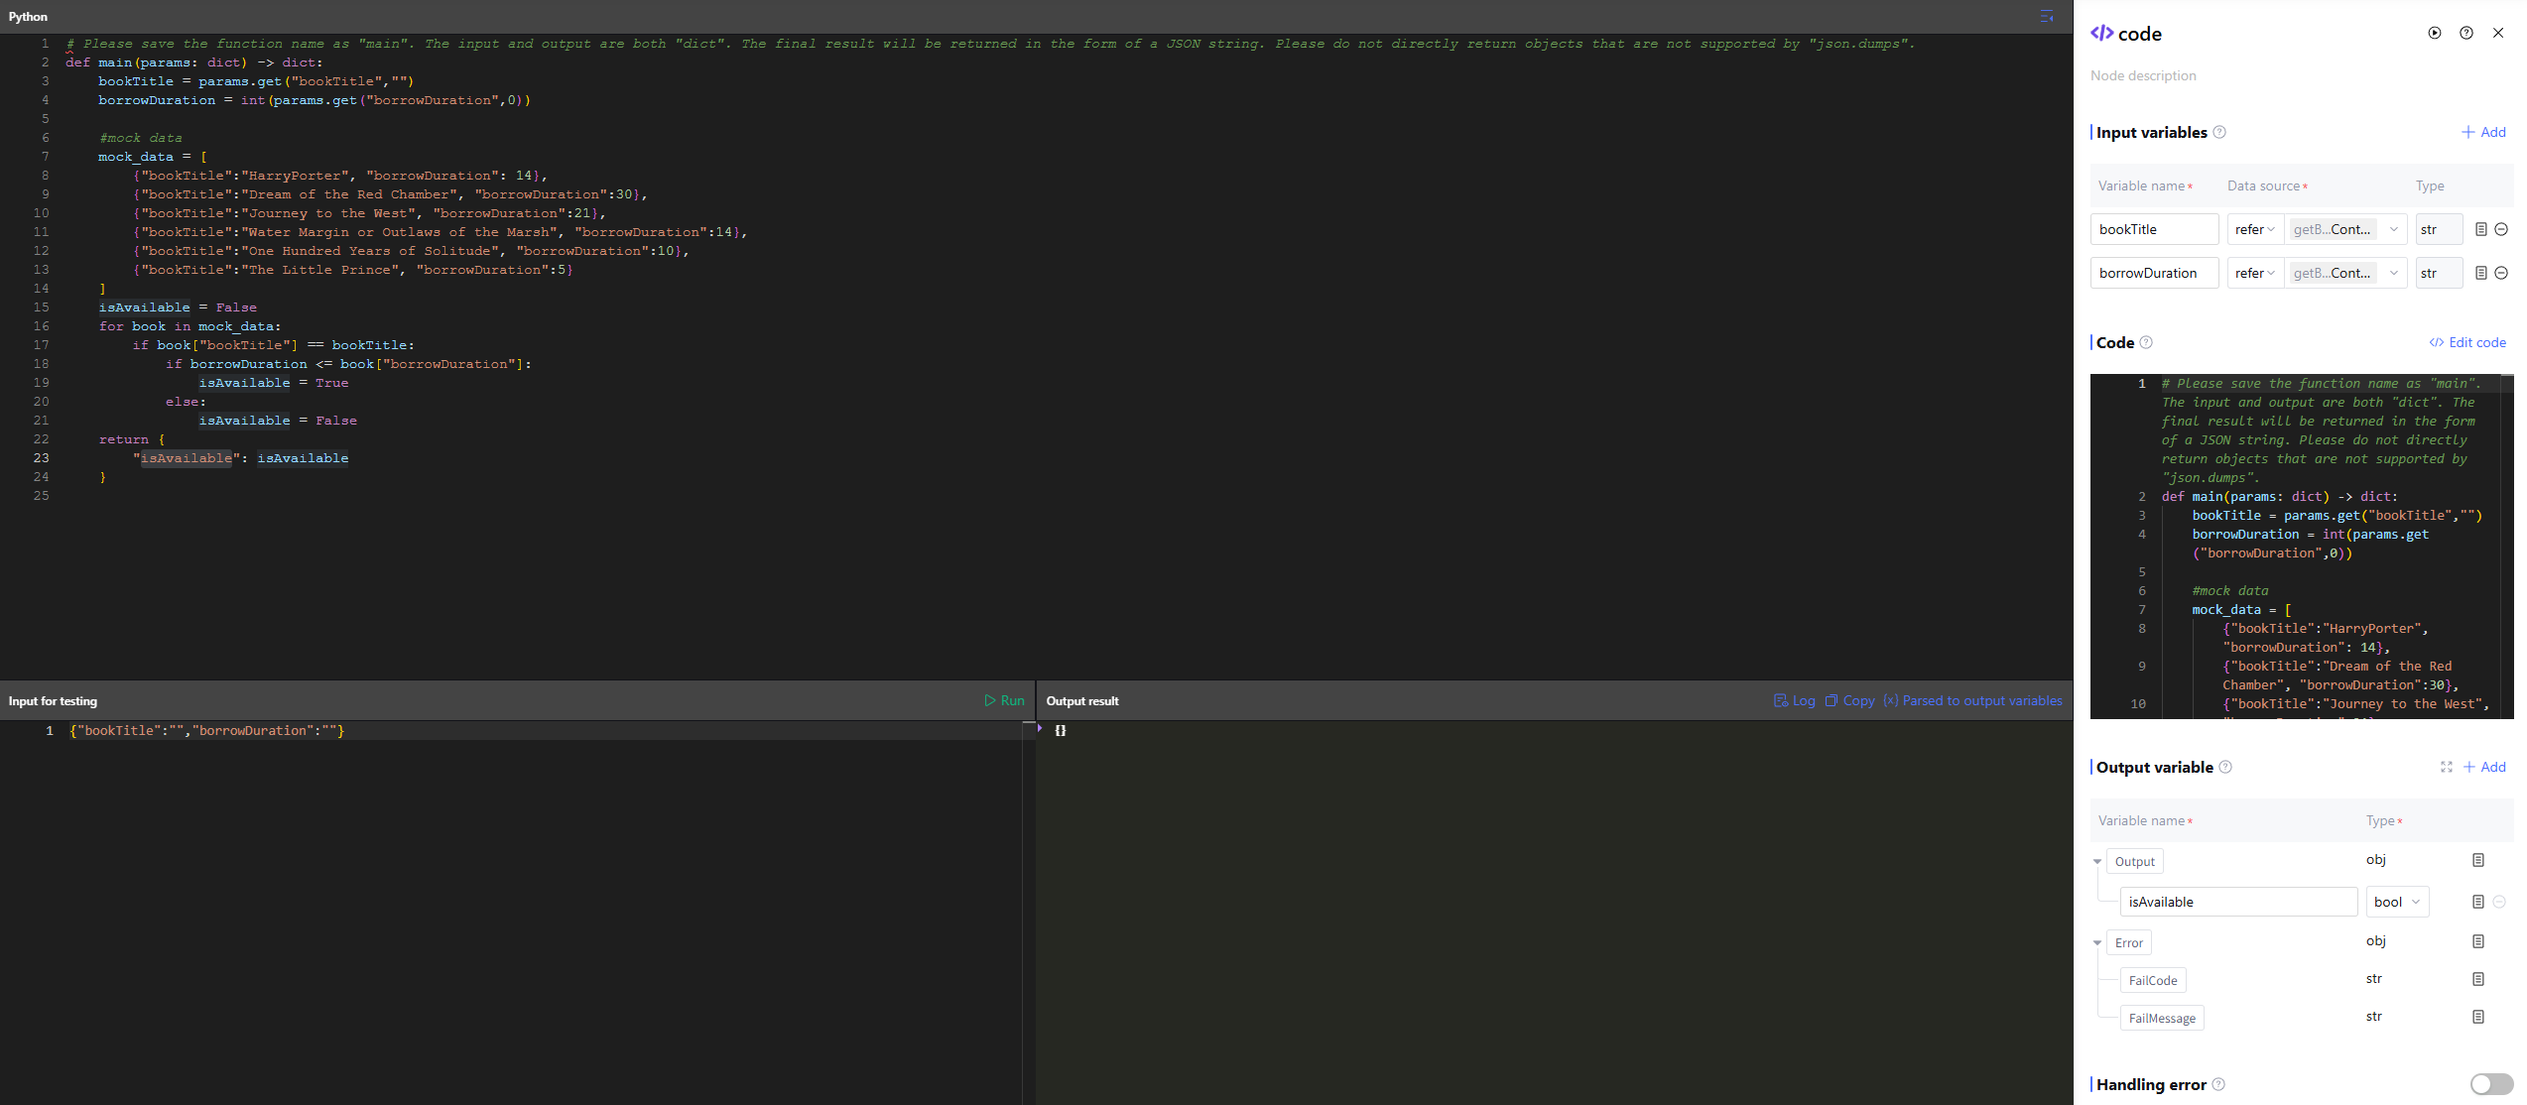The image size is (2527, 1105).
Task: Click description icon for borrowDuration row
Action: tap(2480, 273)
